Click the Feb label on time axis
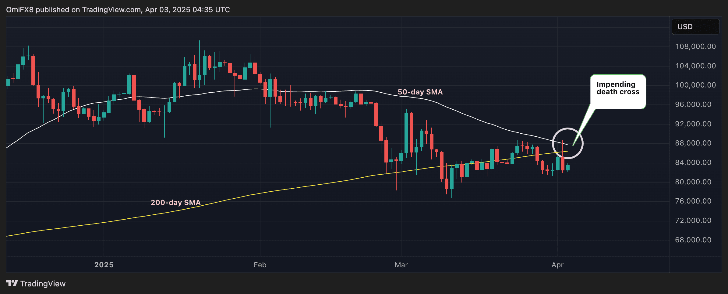728x294 pixels. pos(260,265)
